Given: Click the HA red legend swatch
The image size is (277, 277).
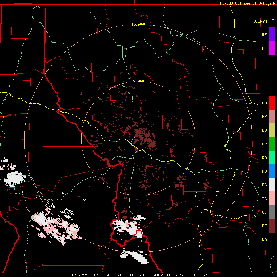Looking at the screenshot, I should pyautogui.click(x=272, y=103).
